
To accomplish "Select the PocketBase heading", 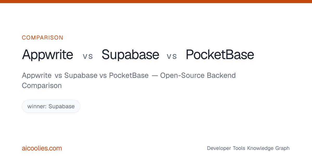I will point(220,55).
